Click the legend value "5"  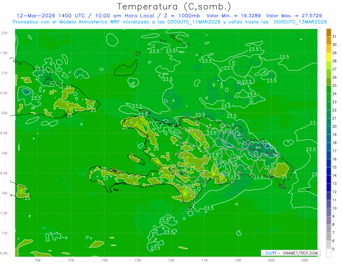pos(334,249)
